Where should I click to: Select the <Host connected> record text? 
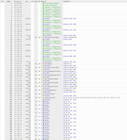(x=51, y=5)
